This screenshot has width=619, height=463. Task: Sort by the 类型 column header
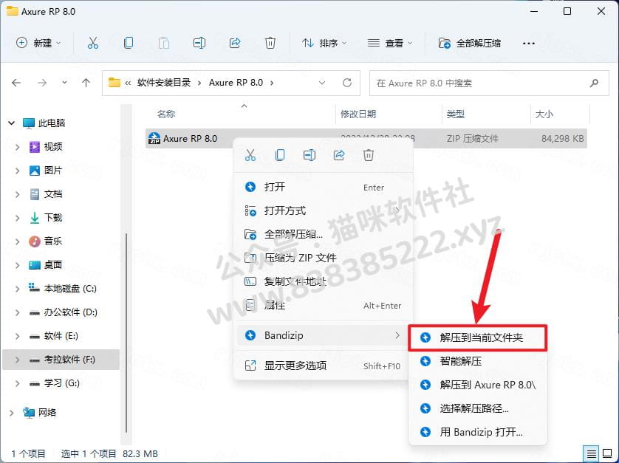click(455, 114)
